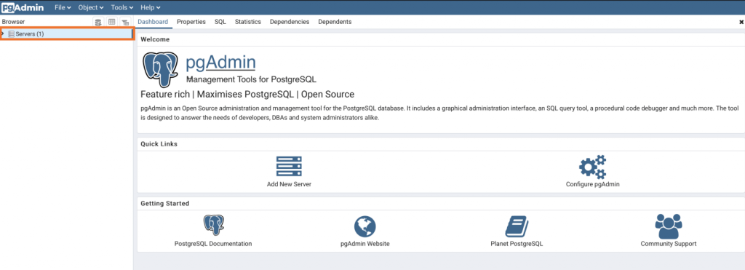Click the Configure pgAdmin link text

592,184
